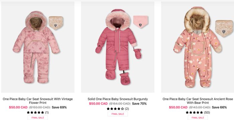The height and width of the screenshot is (120, 234).
Task: Click FINAL SALE badge under Vintage Flower snowsuit
Action: coord(38,118)
